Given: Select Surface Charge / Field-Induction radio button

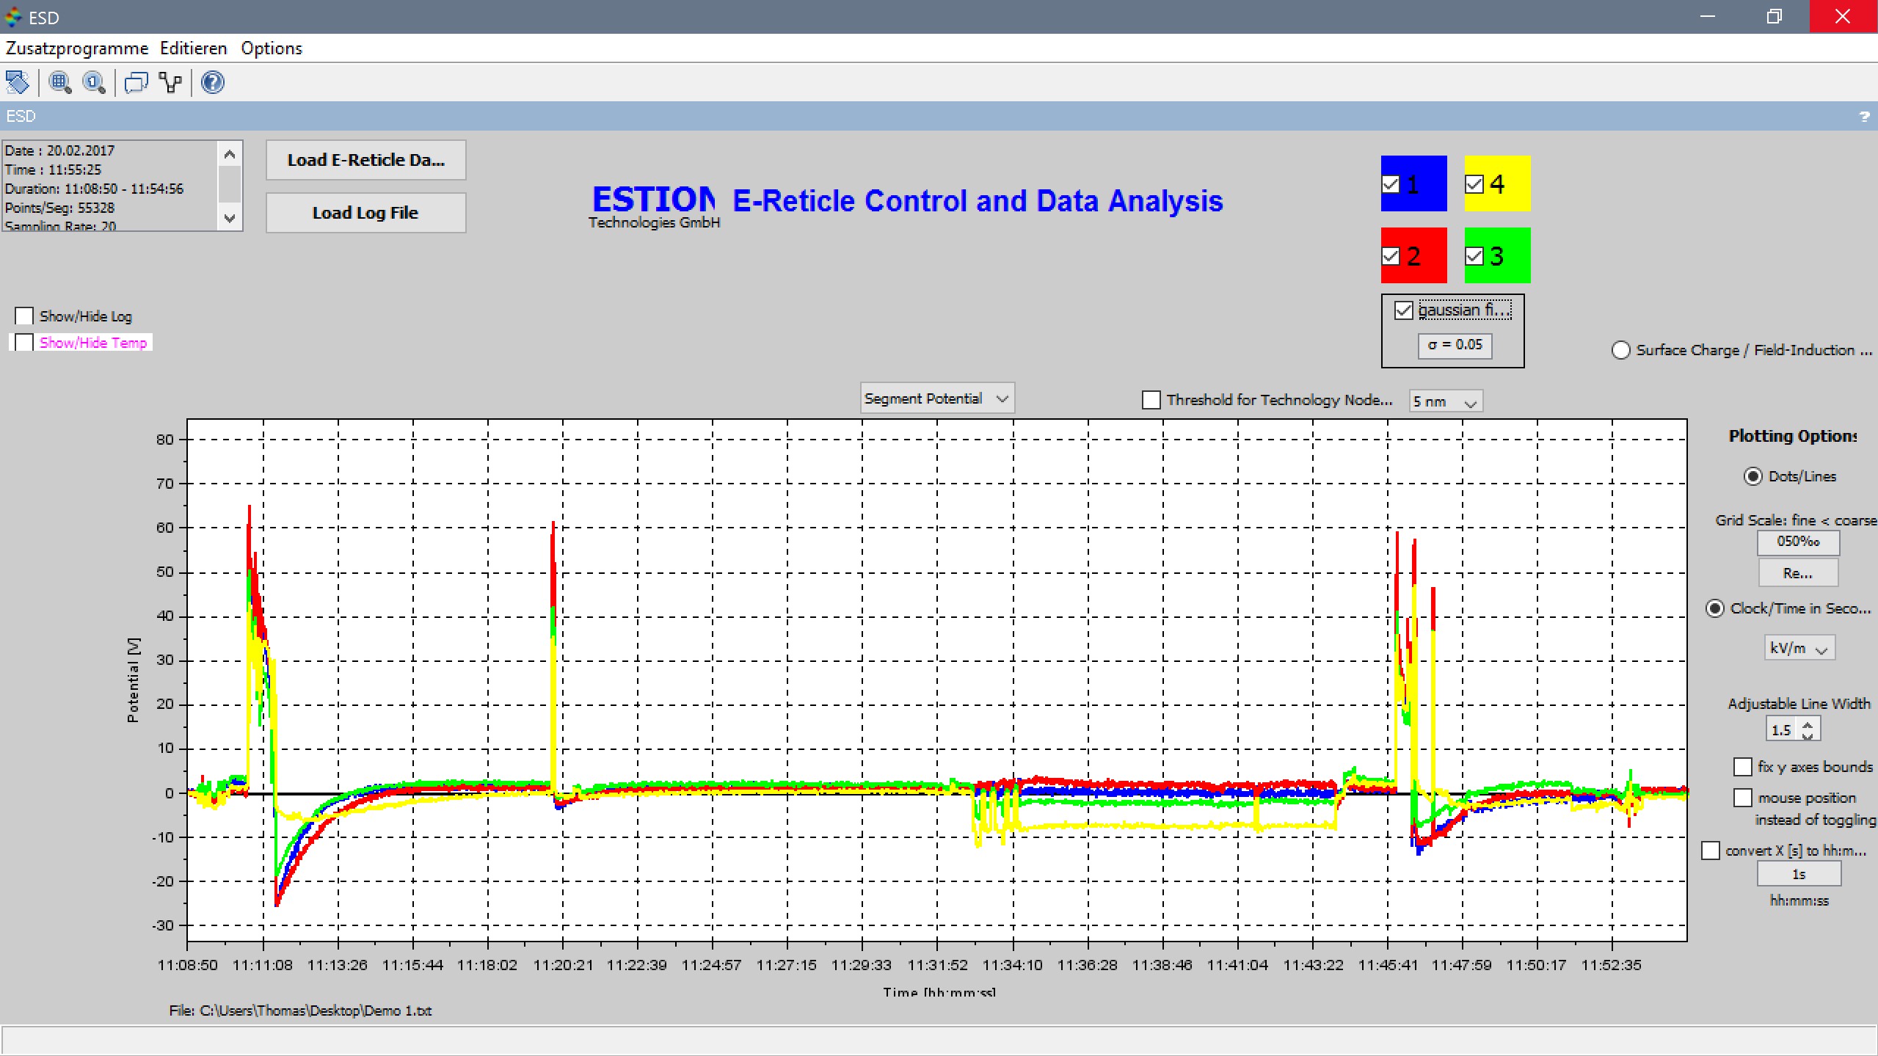Looking at the screenshot, I should point(1620,350).
